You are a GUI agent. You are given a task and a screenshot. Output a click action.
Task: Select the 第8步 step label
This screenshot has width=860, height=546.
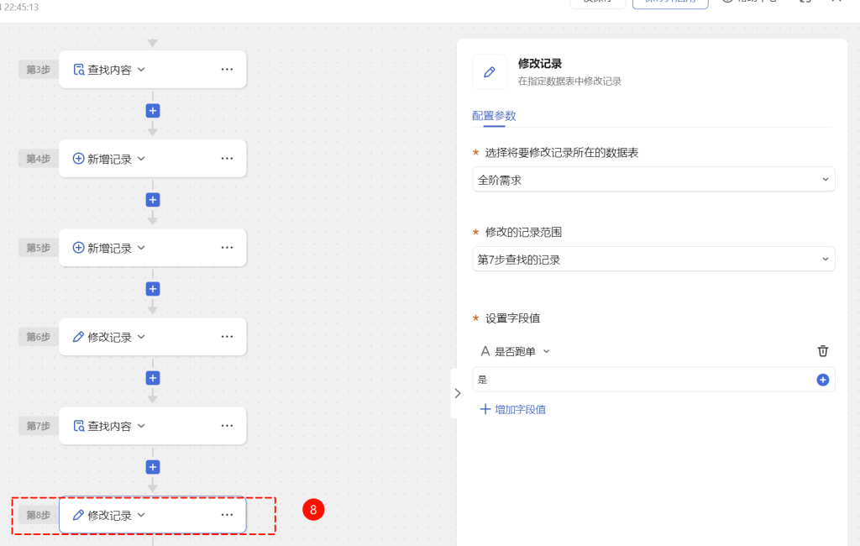point(39,515)
